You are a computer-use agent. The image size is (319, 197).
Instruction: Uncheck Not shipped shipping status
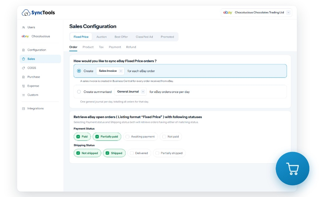[x=78, y=153]
